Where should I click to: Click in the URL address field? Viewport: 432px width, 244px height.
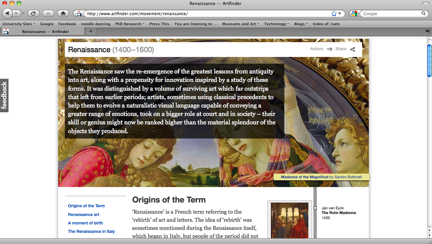206,14
